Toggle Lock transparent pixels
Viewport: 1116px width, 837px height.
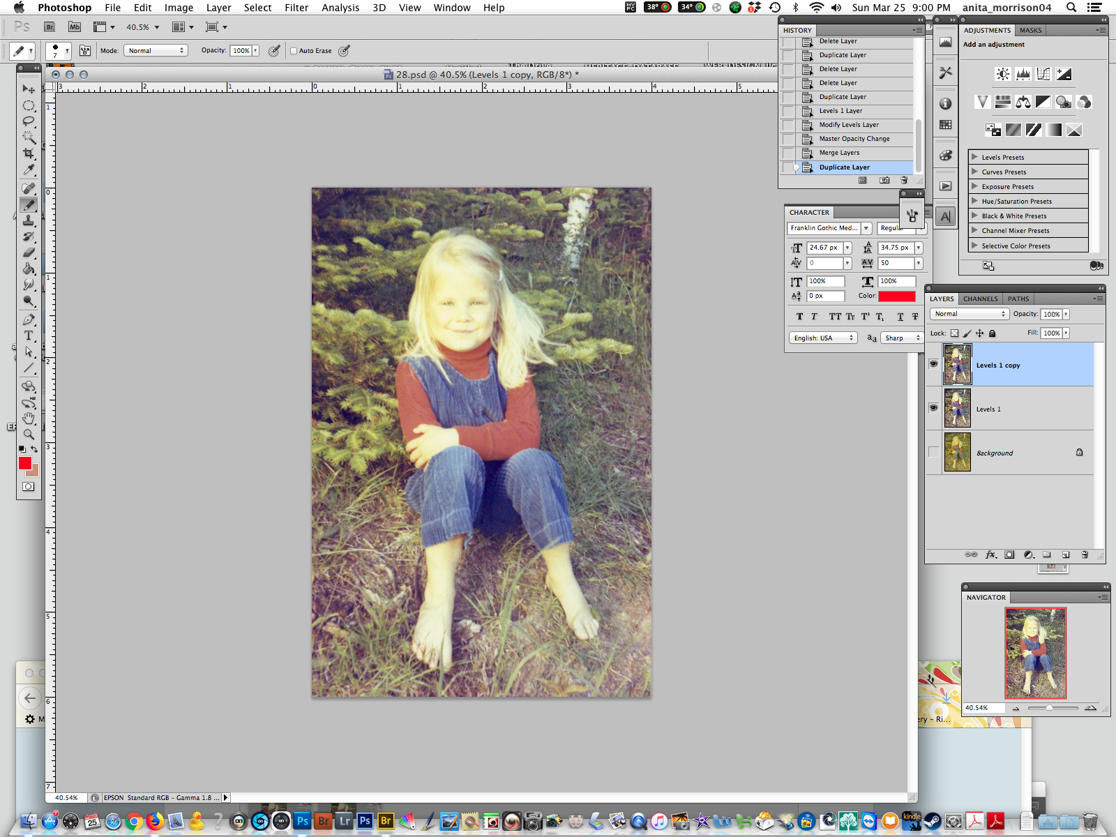[954, 333]
